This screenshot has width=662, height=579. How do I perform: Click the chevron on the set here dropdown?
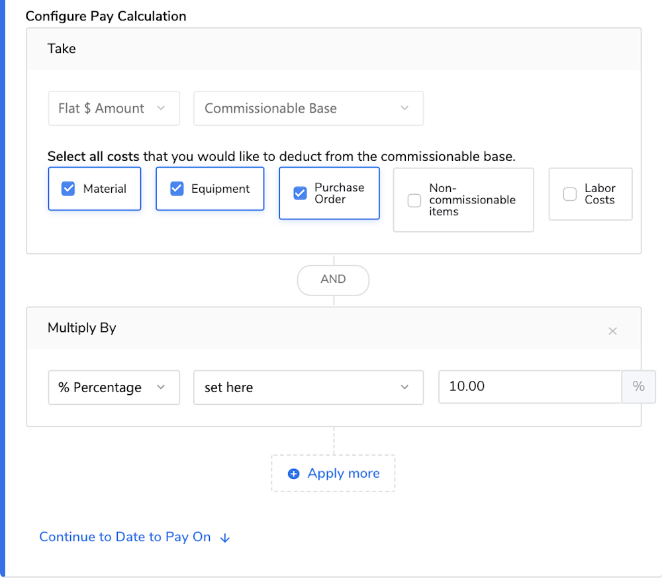pos(404,387)
